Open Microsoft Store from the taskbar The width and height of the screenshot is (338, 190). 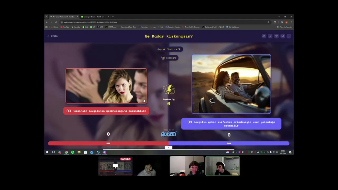85,152
